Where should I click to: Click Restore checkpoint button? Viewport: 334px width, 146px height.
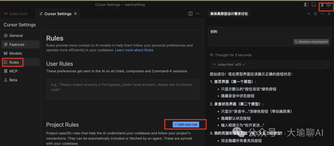[x=311, y=42]
